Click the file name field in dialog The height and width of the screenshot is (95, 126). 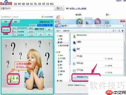tap(80, 85)
